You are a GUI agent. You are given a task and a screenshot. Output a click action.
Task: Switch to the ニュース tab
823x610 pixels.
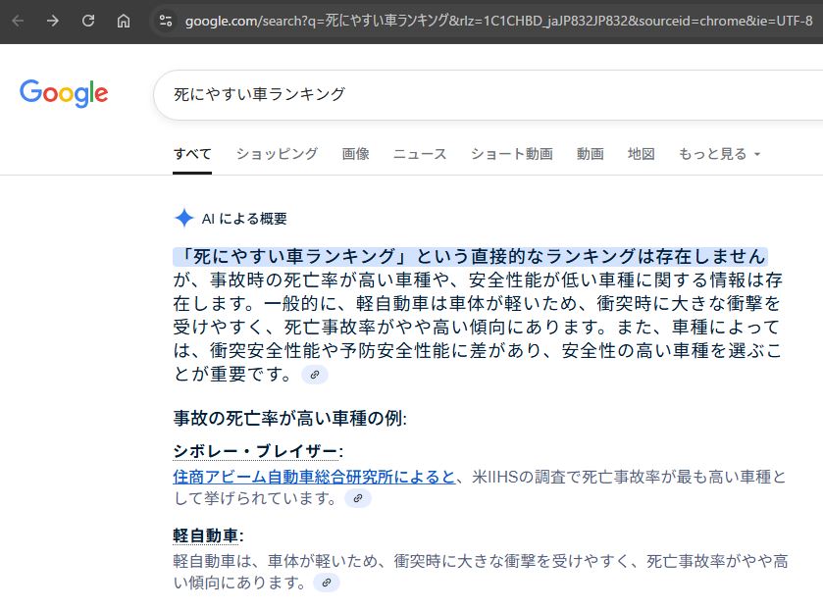click(x=420, y=154)
